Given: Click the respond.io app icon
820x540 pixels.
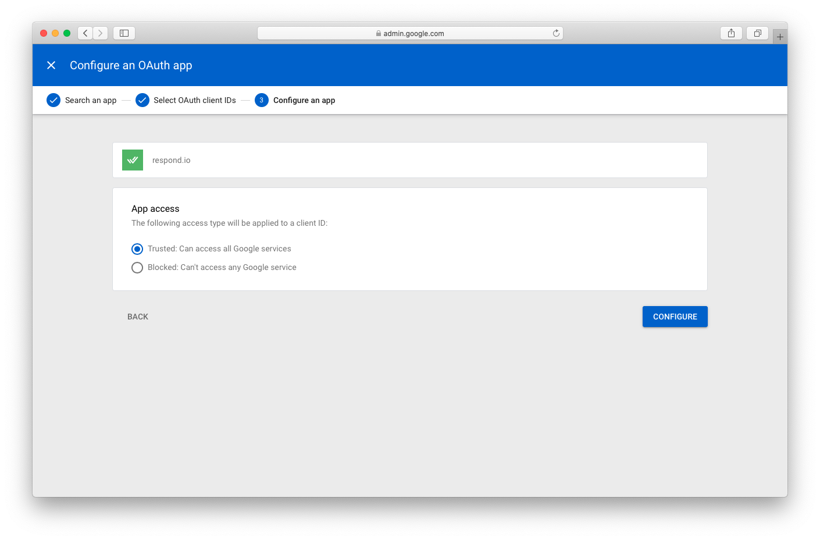Looking at the screenshot, I should click(x=132, y=159).
